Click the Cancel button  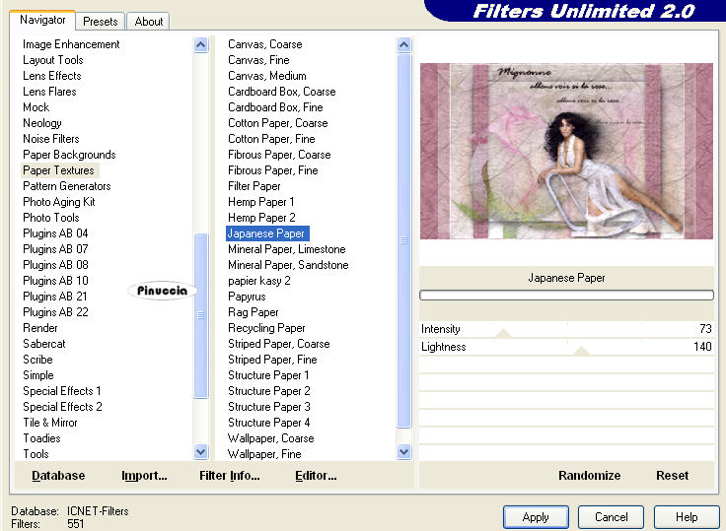612,516
